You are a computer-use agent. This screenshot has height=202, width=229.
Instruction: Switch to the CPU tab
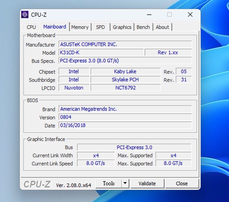(x=31, y=27)
